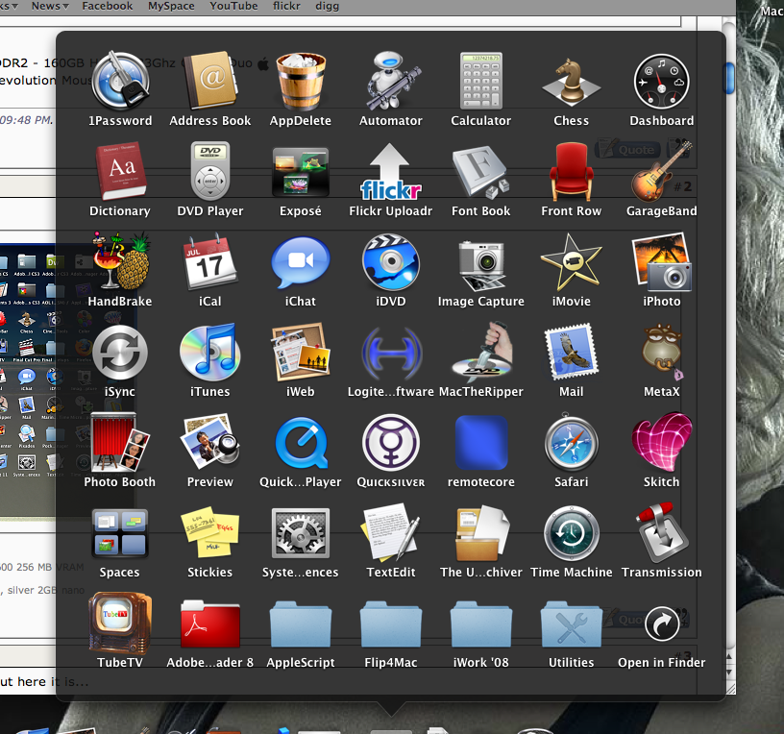
Task: Open Skitch heart icon
Action: point(661,442)
